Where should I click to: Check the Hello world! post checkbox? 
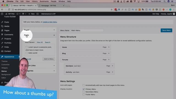26,53
